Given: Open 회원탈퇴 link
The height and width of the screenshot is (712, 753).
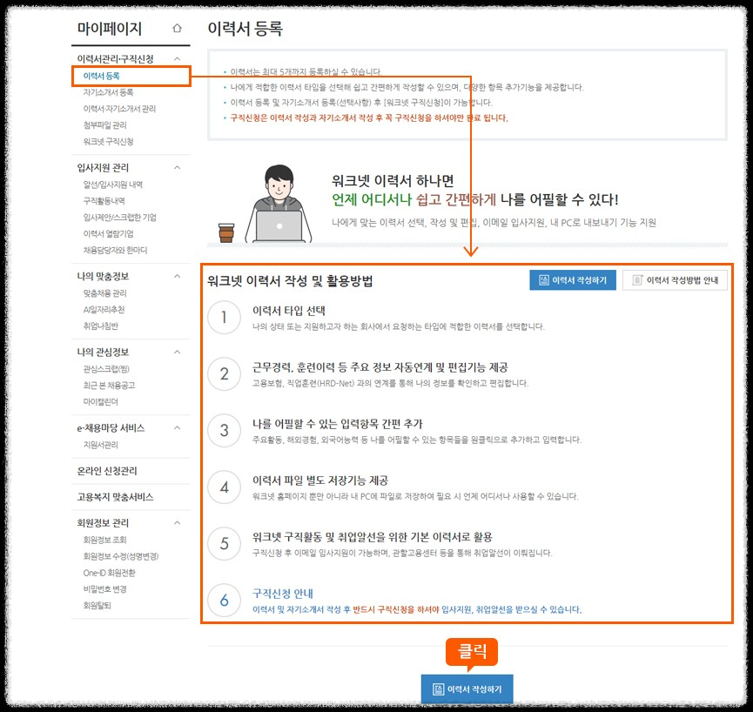Looking at the screenshot, I should (97, 605).
